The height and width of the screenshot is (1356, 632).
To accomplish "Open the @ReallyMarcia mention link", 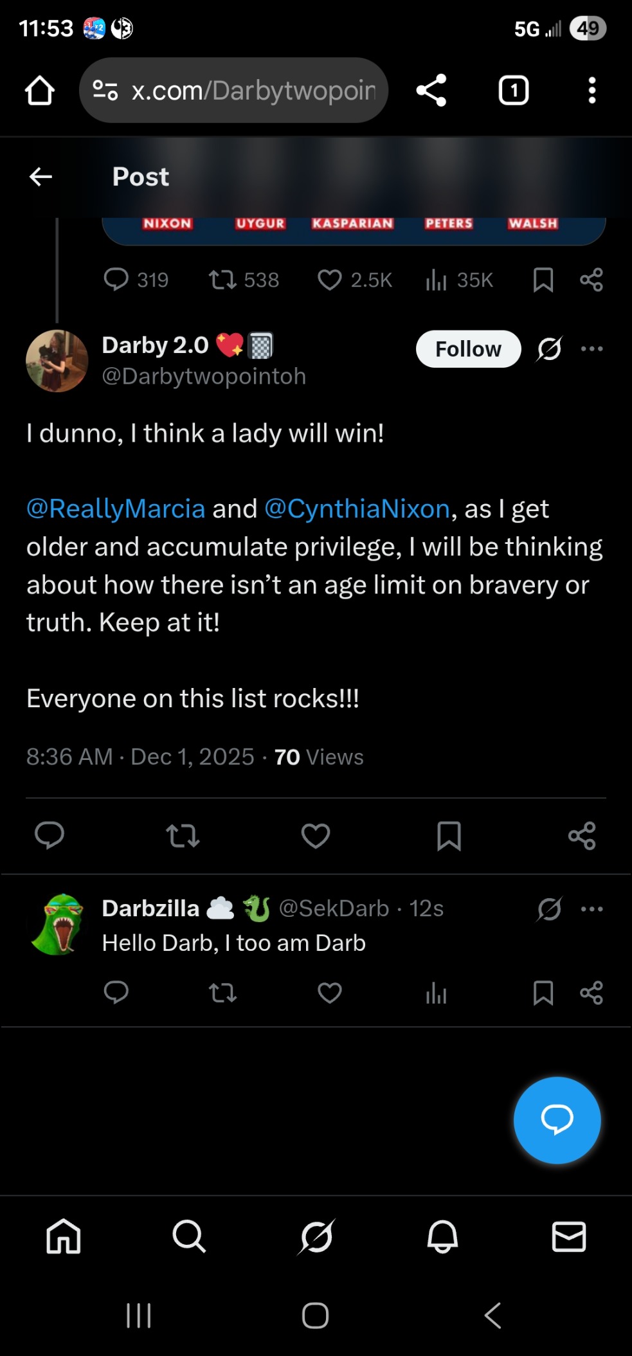I will click(116, 509).
